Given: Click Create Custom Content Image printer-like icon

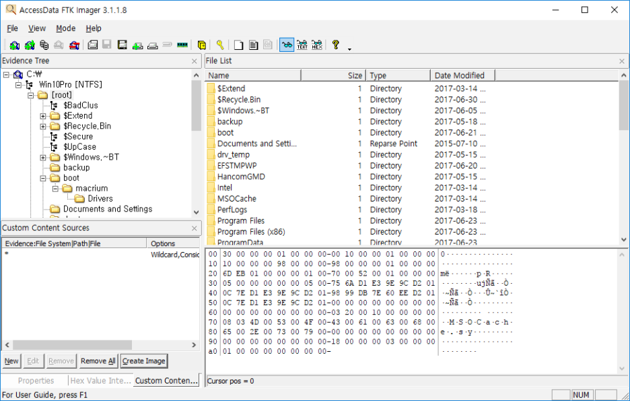Looking at the screenshot, I should (x=152, y=44).
